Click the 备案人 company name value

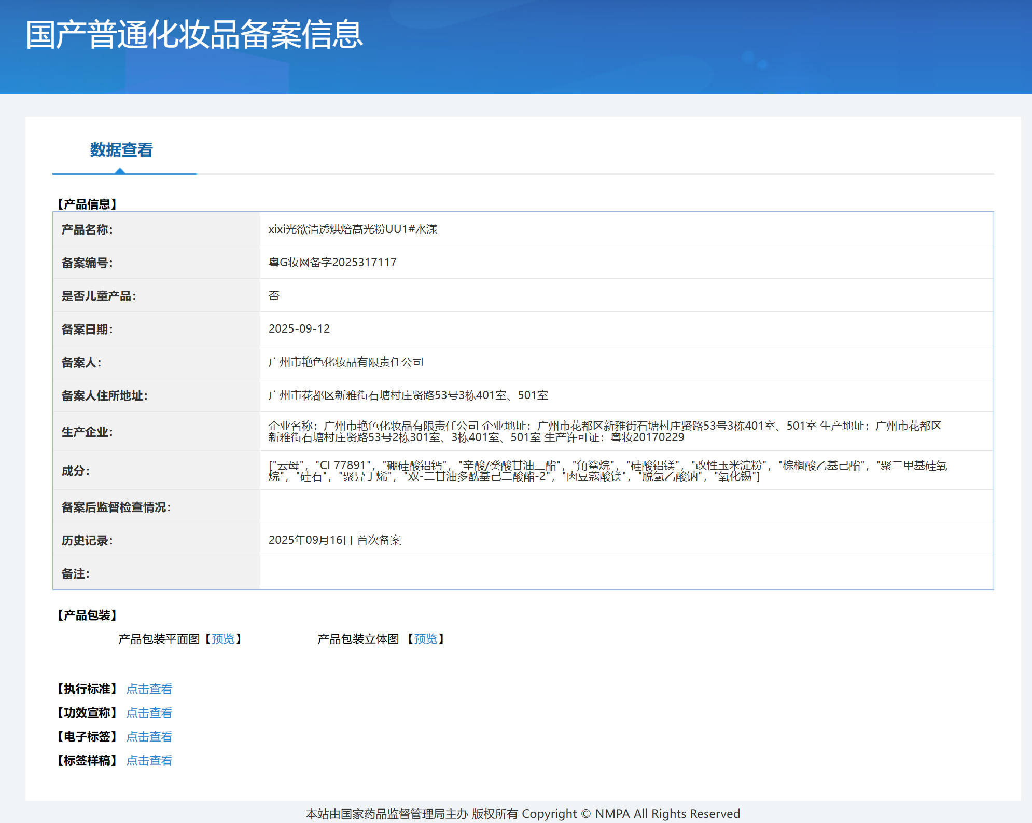pos(346,362)
